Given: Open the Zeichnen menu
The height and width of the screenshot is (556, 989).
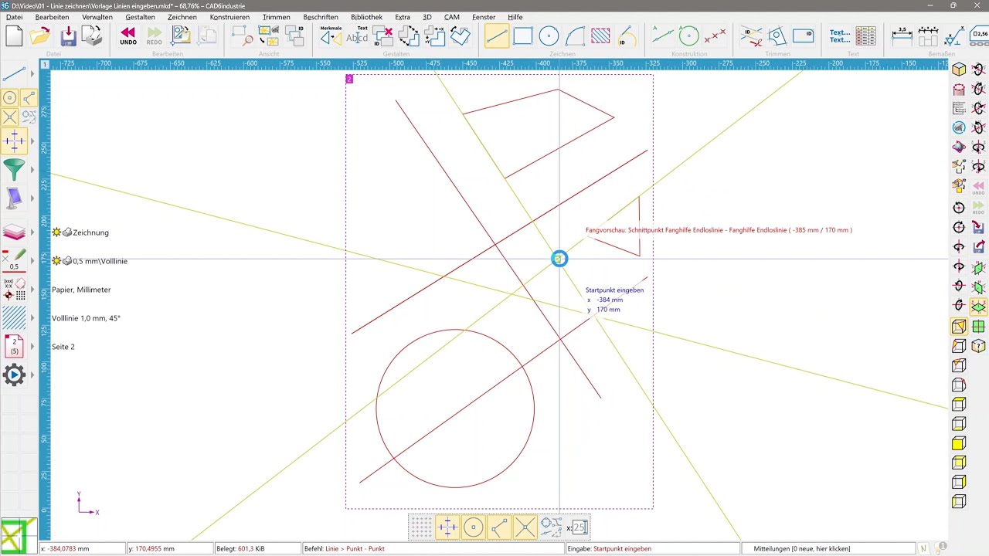Looking at the screenshot, I should click(182, 17).
